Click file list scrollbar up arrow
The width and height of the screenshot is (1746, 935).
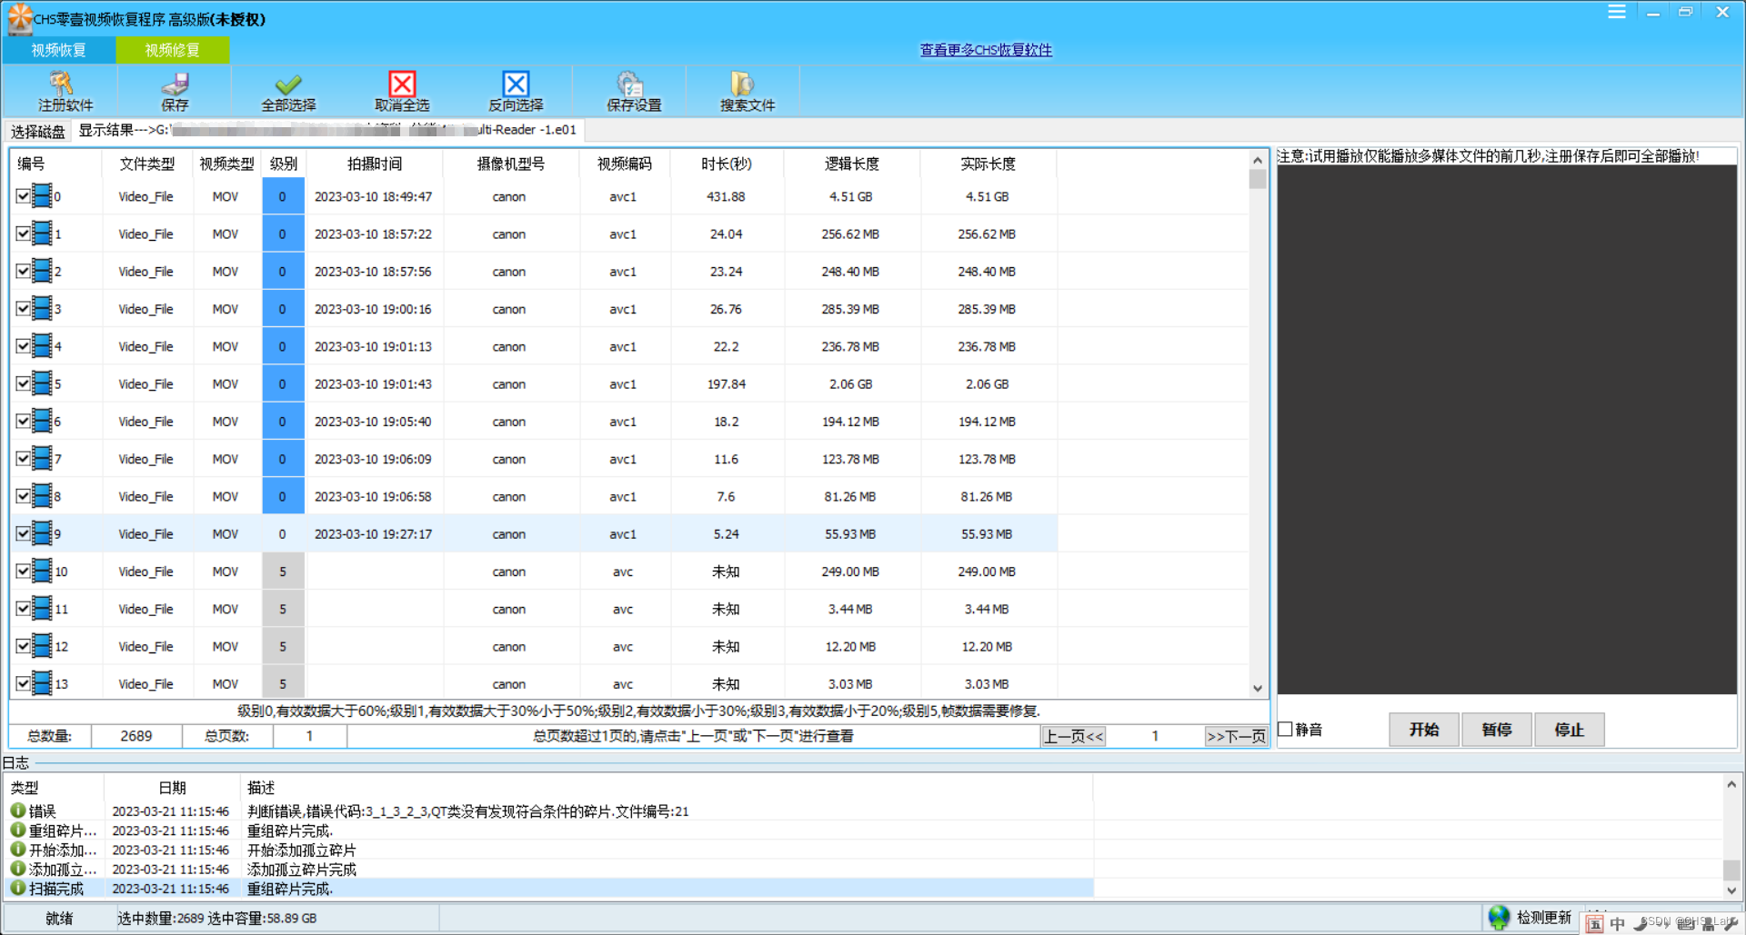pyautogui.click(x=1258, y=160)
